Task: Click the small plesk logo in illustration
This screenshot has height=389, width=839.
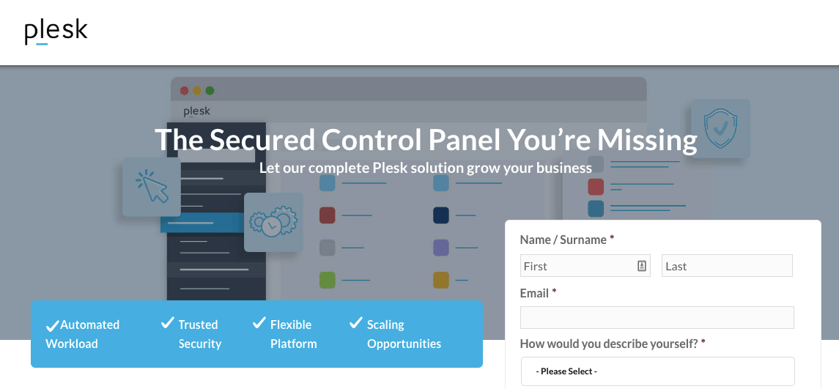Action: point(197,112)
